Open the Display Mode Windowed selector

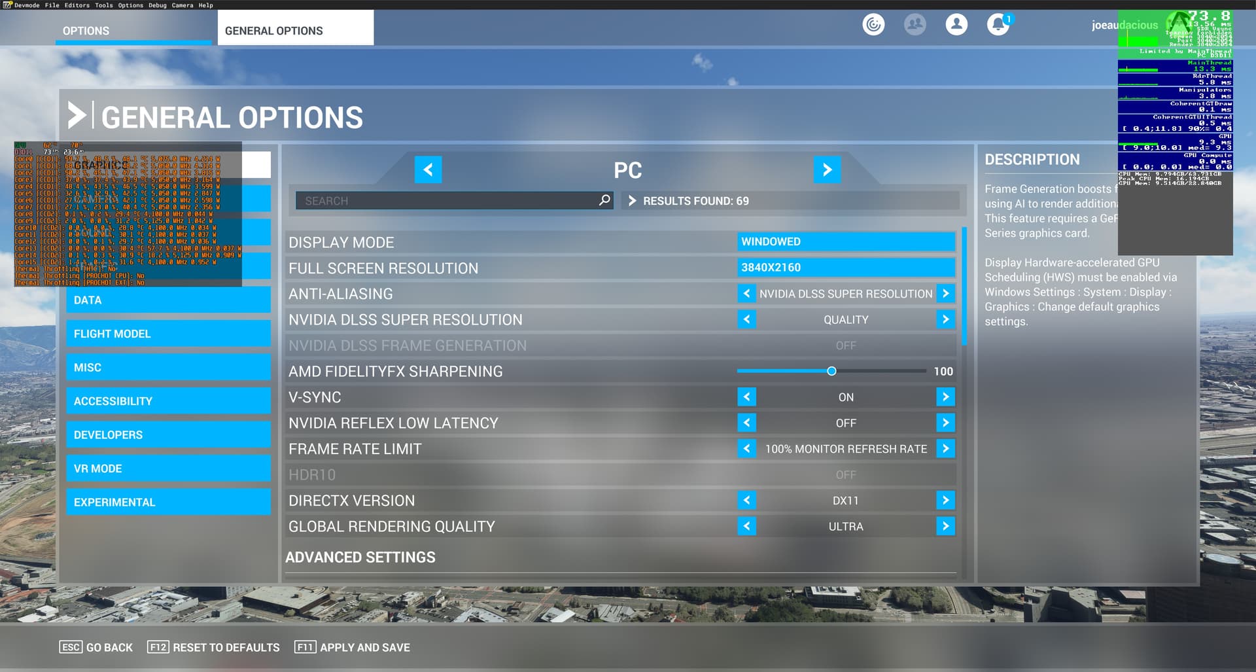(846, 241)
